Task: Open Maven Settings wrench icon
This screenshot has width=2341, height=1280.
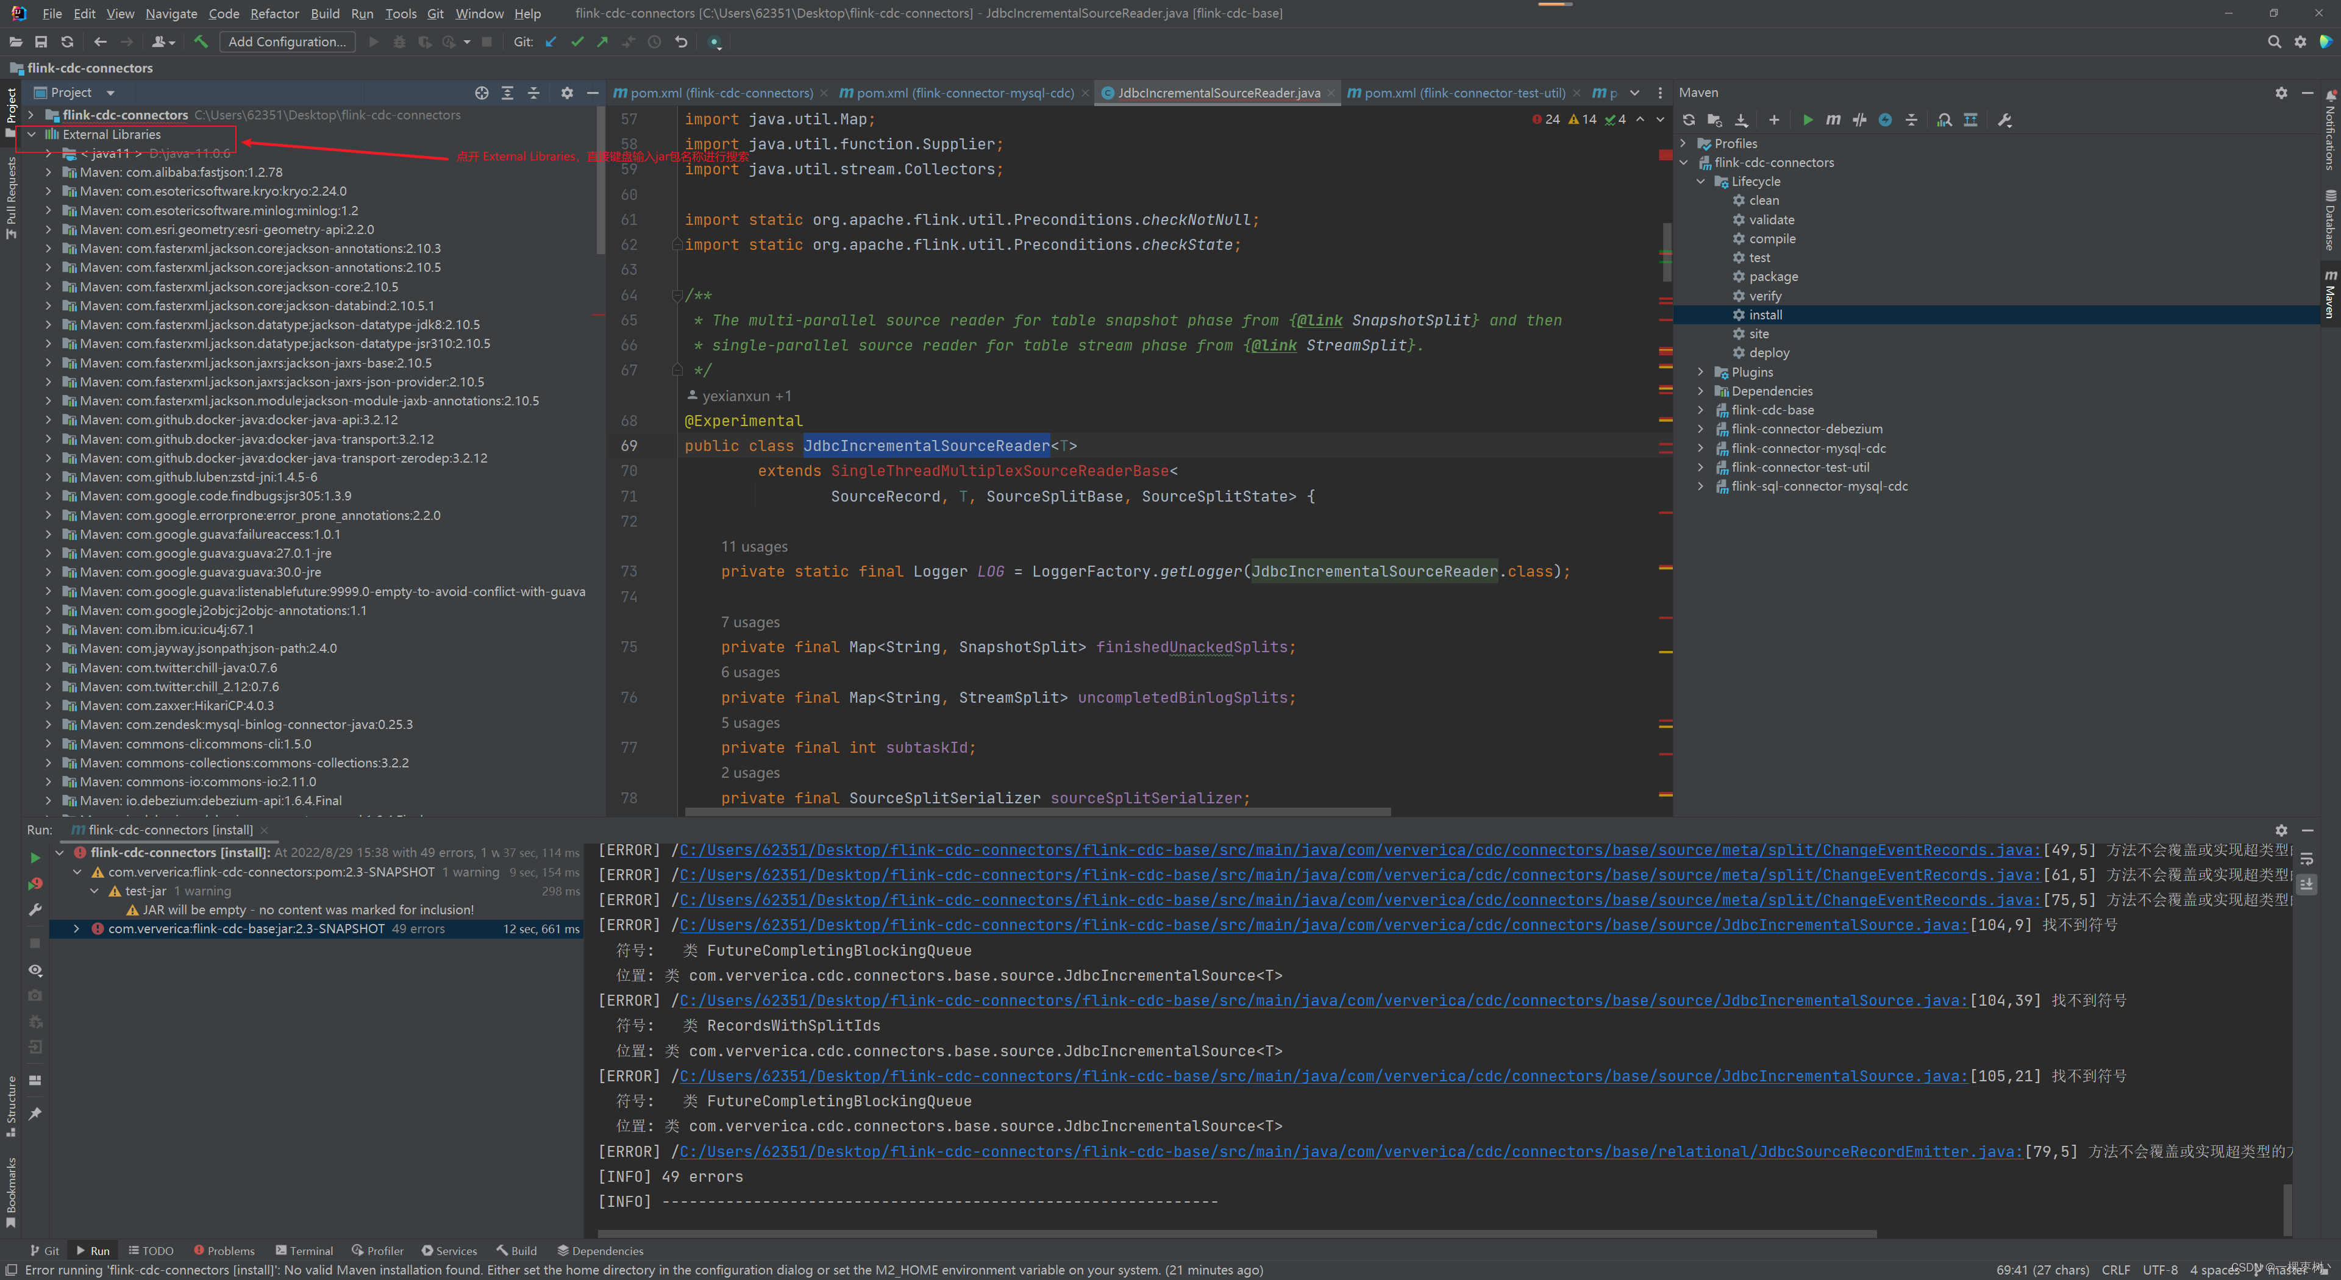Action: point(2004,120)
